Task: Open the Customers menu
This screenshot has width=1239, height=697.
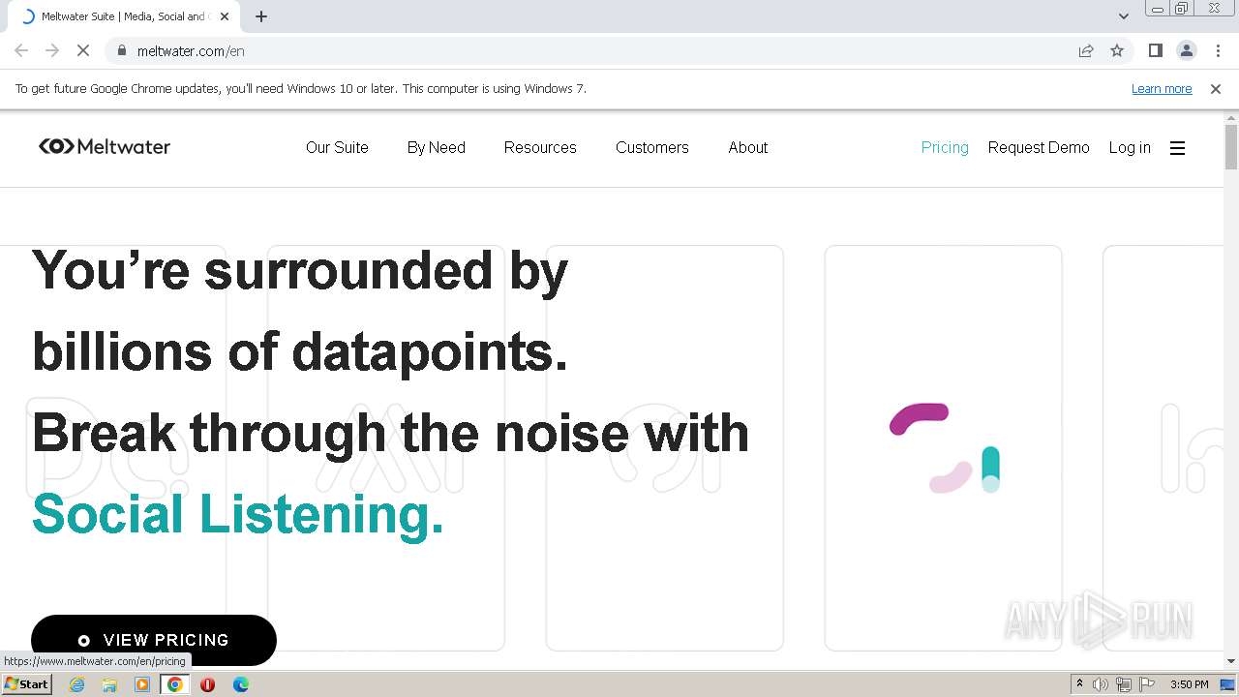Action: (652, 147)
